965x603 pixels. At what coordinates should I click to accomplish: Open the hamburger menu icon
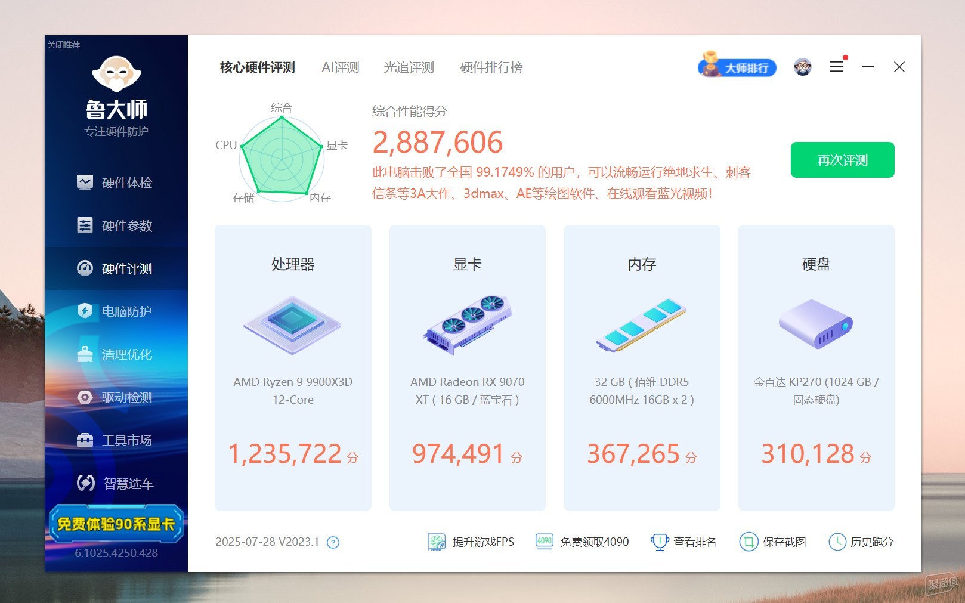click(x=837, y=67)
